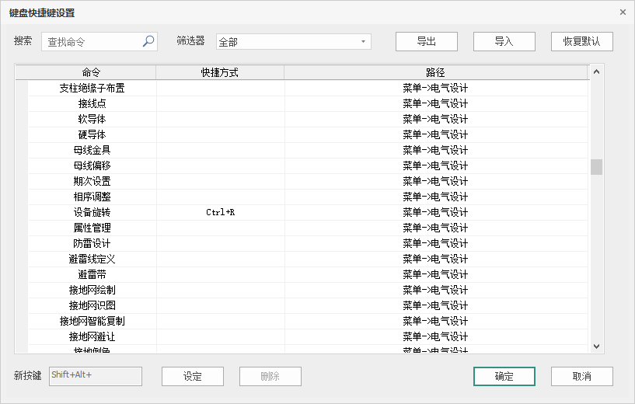Image resolution: width=635 pixels, height=404 pixels.
Task: Click the path cell of 接线点 row
Action: [x=436, y=103]
